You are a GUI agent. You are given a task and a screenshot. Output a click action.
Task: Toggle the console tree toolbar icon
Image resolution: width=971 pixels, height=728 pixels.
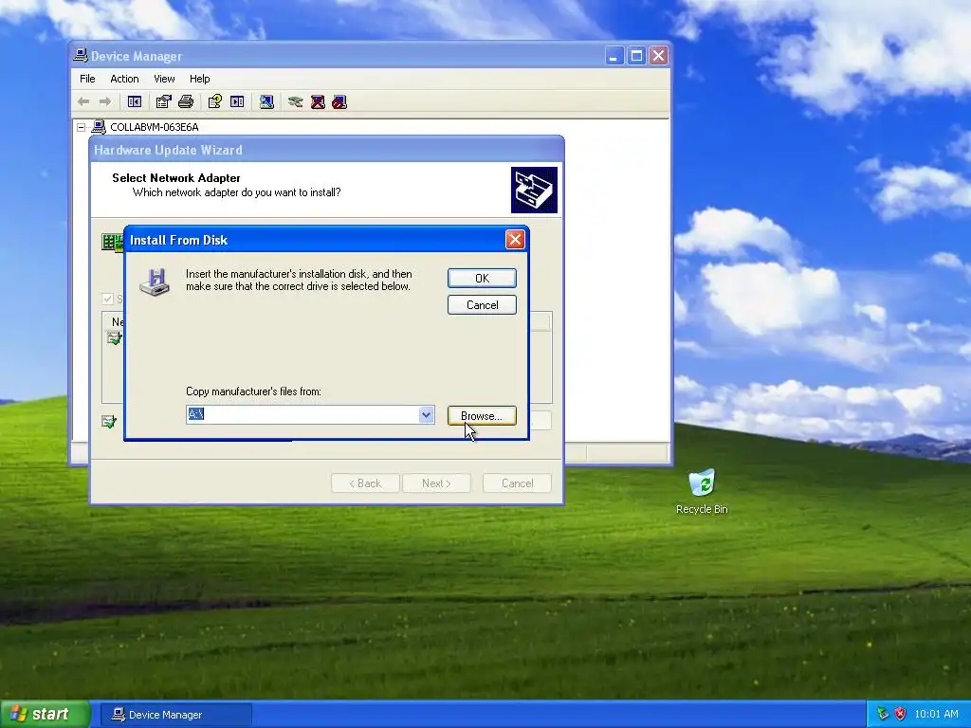(x=135, y=101)
